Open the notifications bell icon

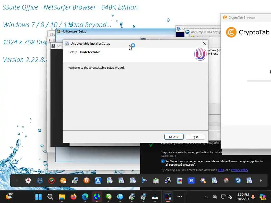pyautogui.click(x=253, y=197)
